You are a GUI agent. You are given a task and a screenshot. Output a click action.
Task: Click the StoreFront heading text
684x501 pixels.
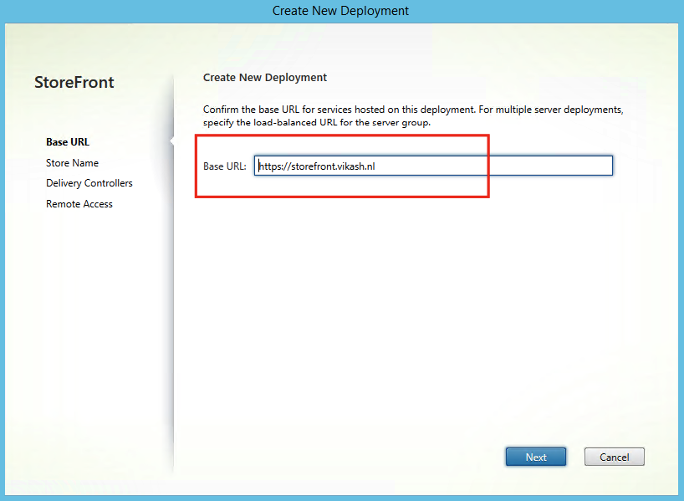(74, 82)
